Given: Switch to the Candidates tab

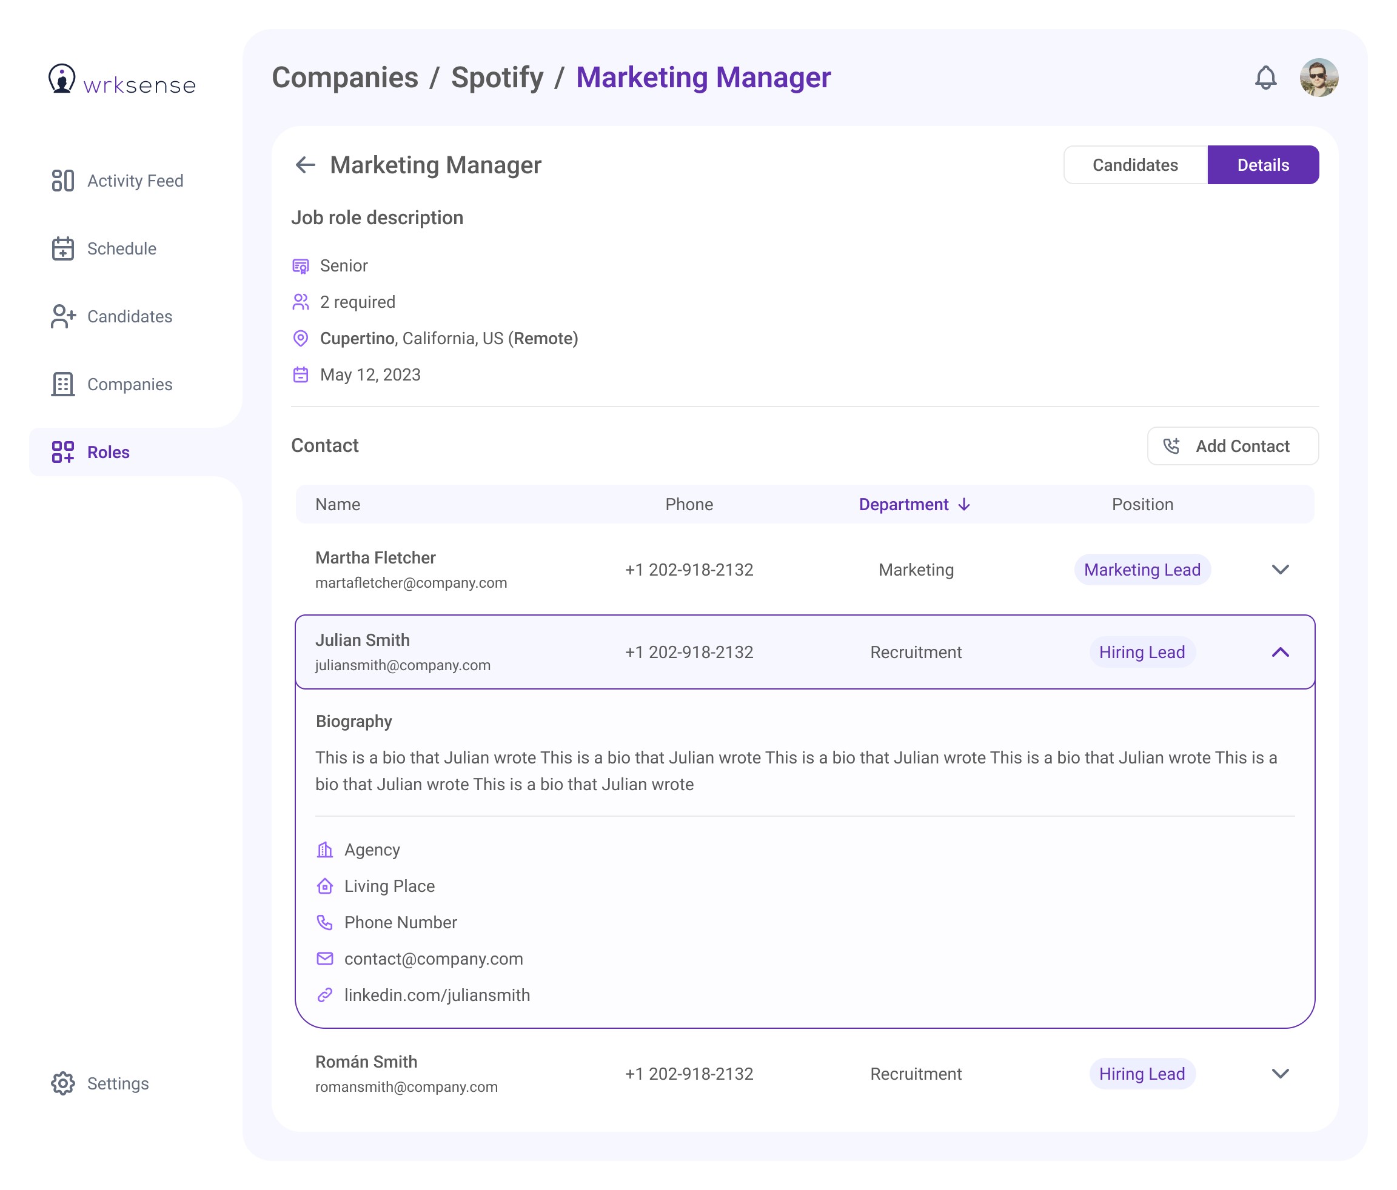Looking at the screenshot, I should point(1134,165).
